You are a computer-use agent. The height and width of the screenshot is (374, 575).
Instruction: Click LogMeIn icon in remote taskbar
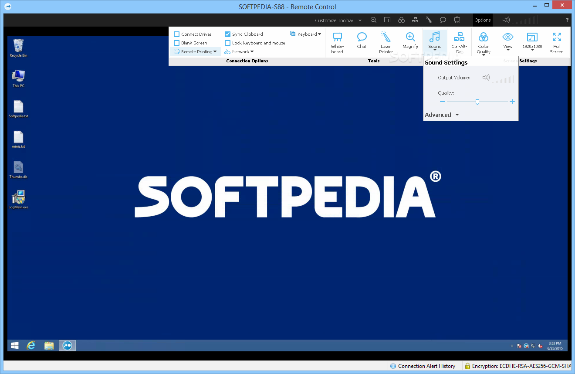tap(67, 345)
